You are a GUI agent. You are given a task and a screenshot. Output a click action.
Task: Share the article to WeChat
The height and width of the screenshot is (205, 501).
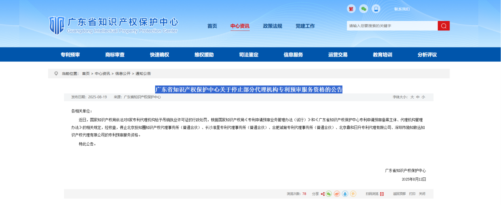tap(329, 194)
